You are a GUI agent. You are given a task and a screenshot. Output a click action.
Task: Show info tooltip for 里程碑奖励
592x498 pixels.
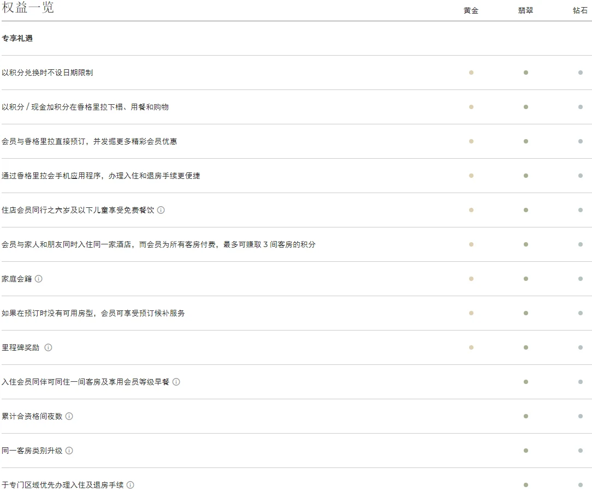click(x=48, y=347)
